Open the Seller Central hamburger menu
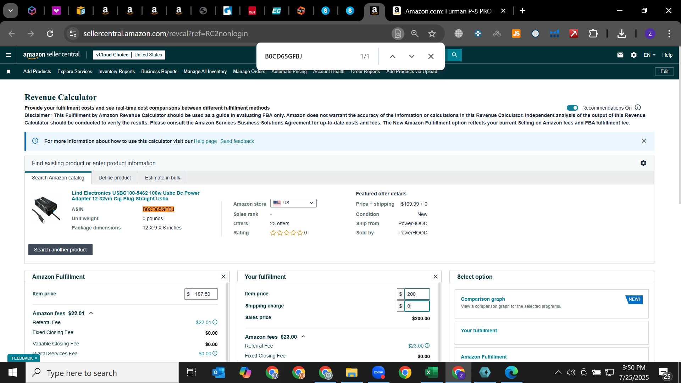 coord(9,55)
